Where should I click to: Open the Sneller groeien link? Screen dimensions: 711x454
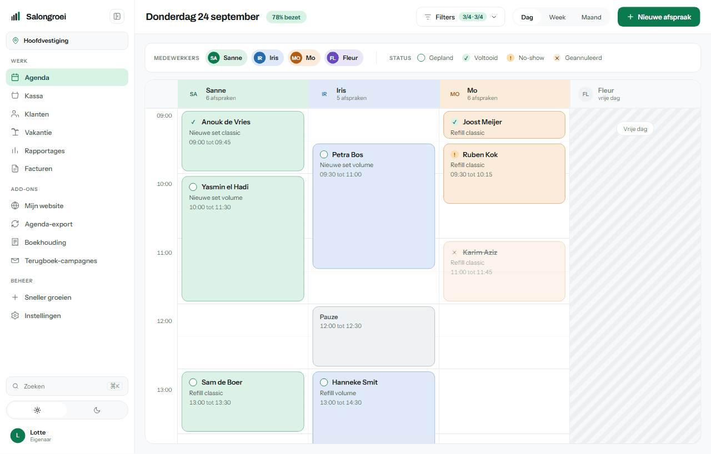[x=67, y=297]
